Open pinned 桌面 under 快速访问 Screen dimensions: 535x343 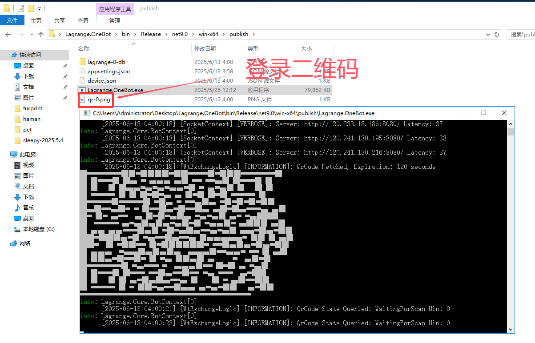coord(28,66)
